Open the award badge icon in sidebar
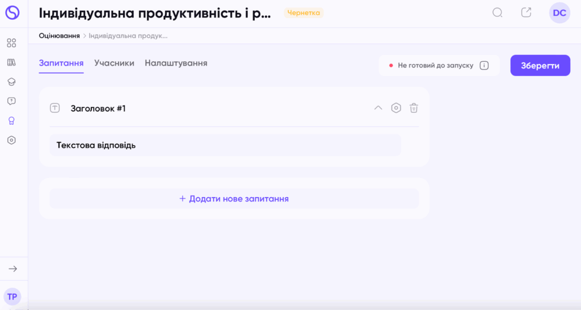The width and height of the screenshot is (581, 310). 11,121
